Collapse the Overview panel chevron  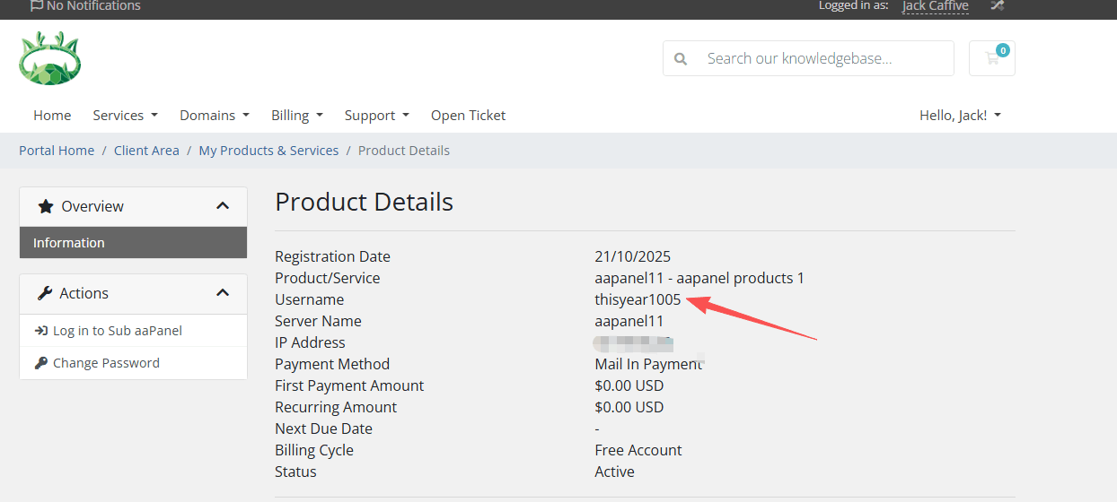[x=223, y=206]
